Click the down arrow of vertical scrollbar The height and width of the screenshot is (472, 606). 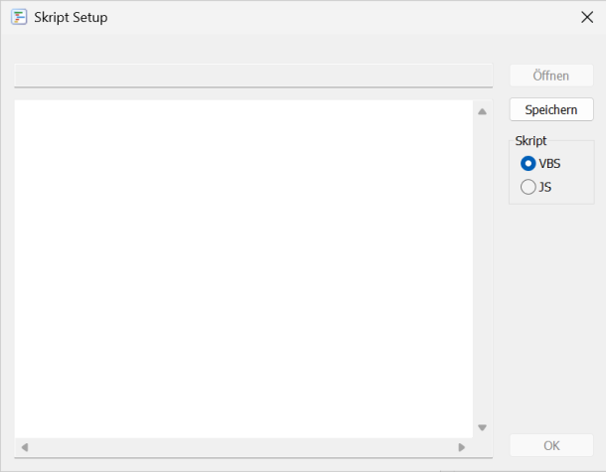(482, 427)
